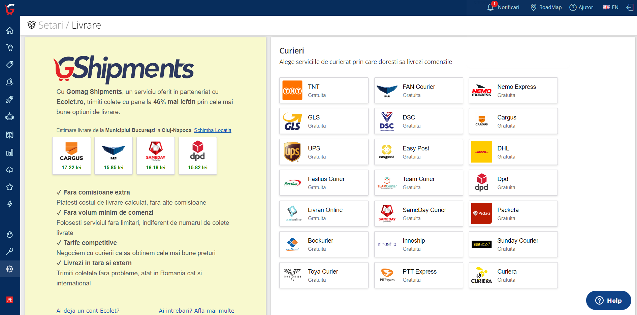This screenshot has width=637, height=315.
Task: Switch language via EN flag
Action: point(610,7)
